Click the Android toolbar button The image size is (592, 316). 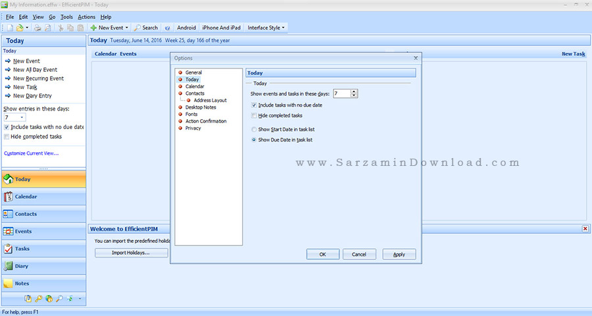[187, 28]
